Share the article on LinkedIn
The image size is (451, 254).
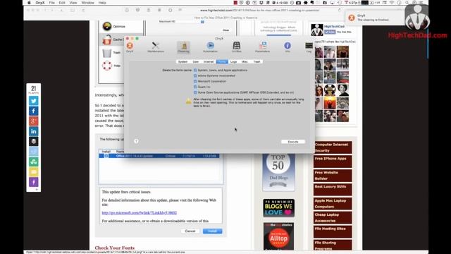coord(34,131)
